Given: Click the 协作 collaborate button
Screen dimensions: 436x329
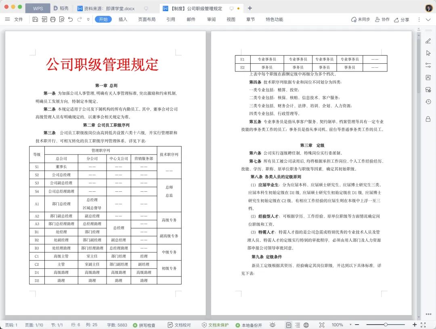Looking at the screenshot, I should tap(382, 19).
